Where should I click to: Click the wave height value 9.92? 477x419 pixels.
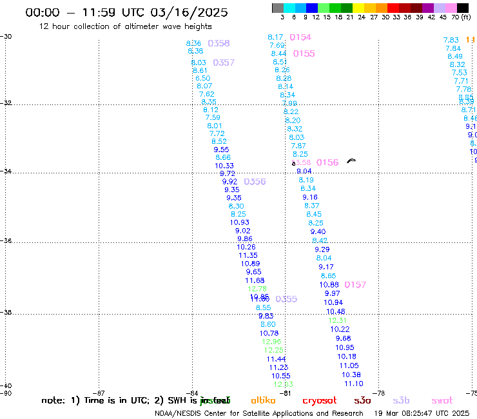(229, 182)
